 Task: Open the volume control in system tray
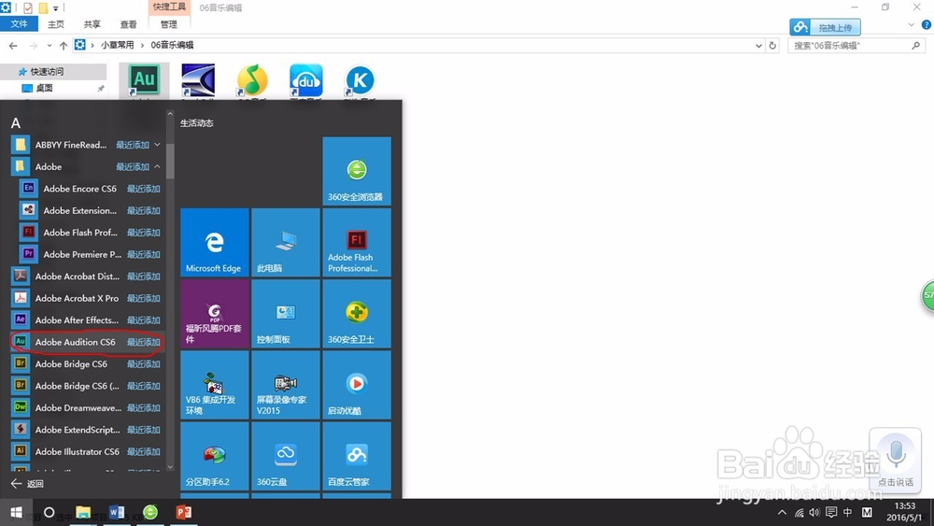click(814, 512)
